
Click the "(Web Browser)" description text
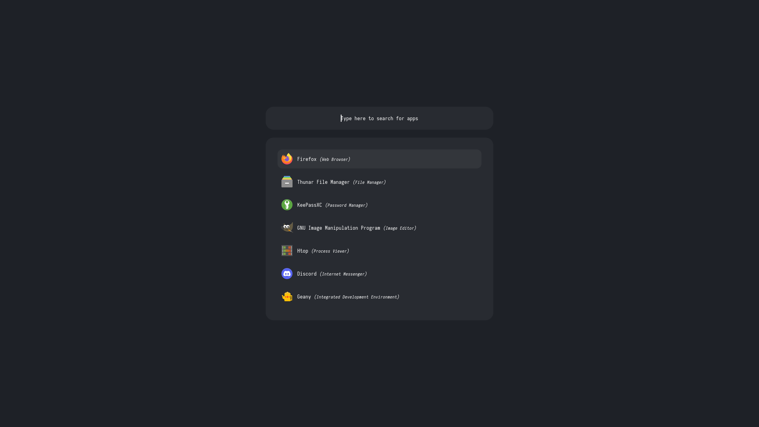(x=335, y=159)
